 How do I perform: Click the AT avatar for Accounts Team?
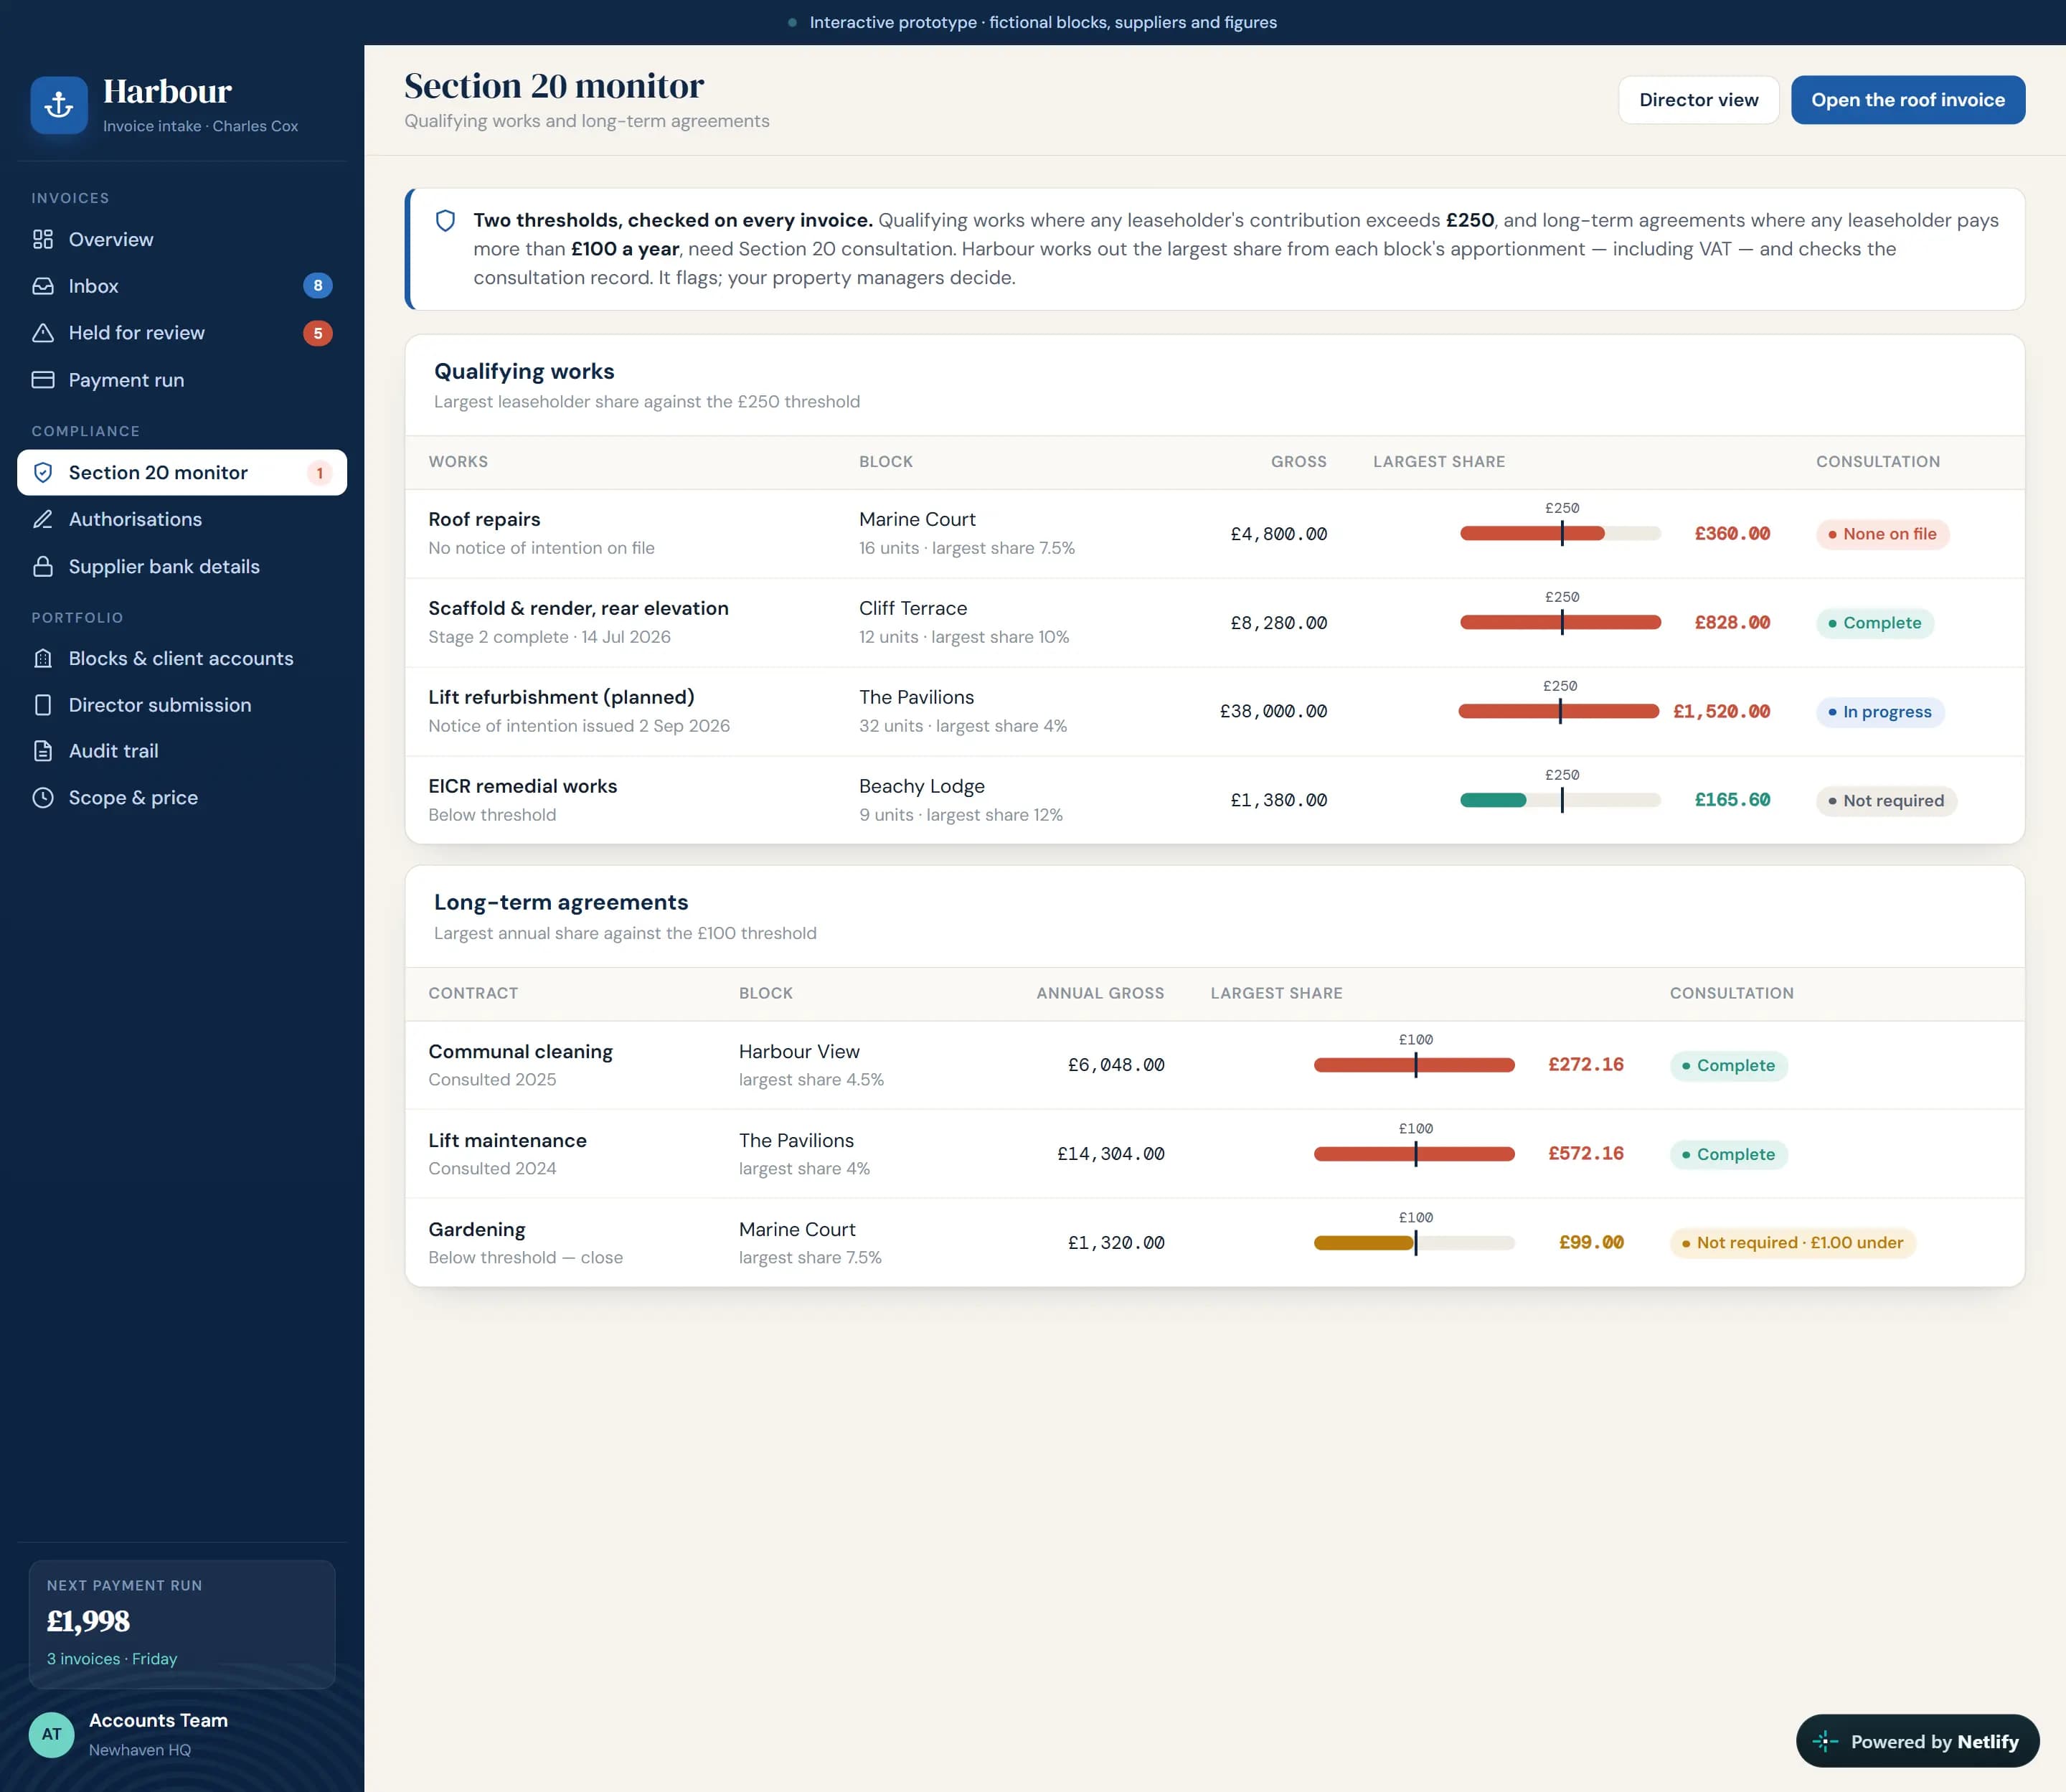point(52,1734)
